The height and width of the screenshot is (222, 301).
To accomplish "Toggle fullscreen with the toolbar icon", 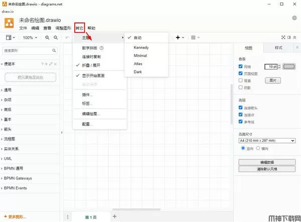I will [282, 37].
